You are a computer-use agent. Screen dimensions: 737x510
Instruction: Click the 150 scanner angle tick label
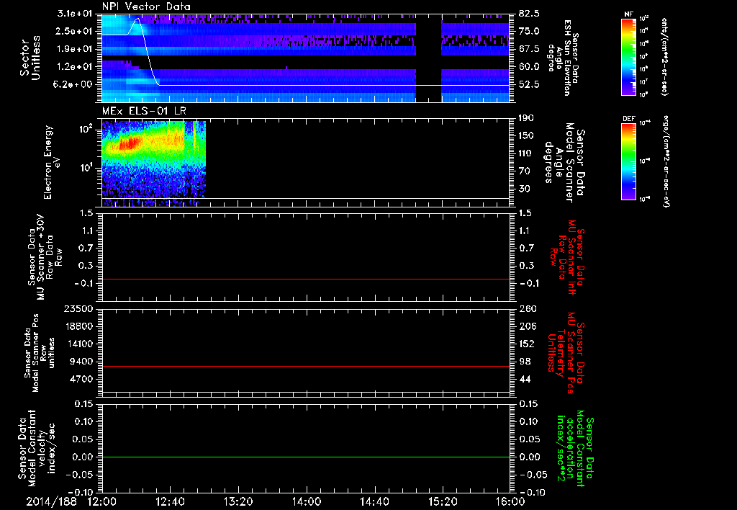point(527,135)
